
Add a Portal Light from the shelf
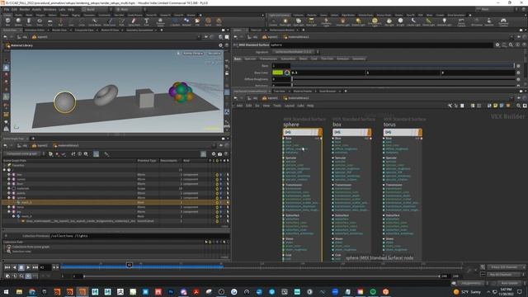[428, 22]
